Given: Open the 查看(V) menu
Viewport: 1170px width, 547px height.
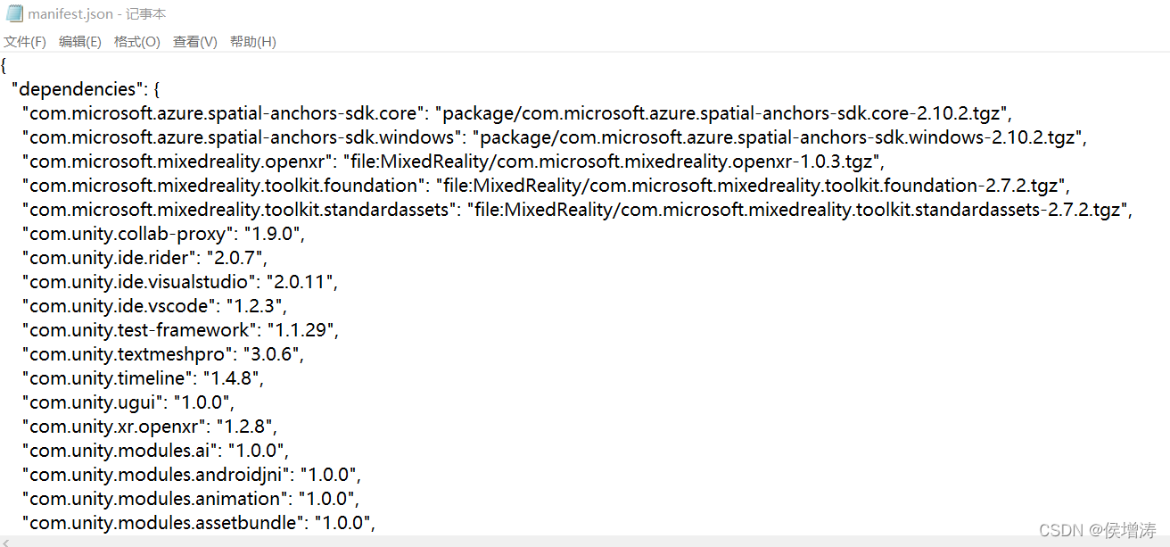Looking at the screenshot, I should [195, 42].
